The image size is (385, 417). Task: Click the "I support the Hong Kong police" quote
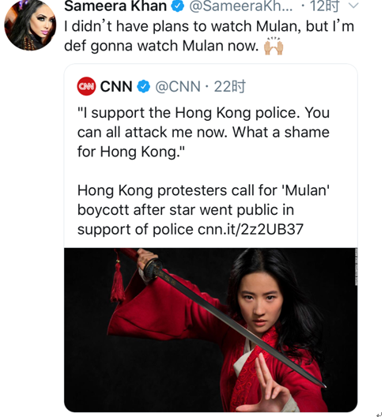(203, 132)
